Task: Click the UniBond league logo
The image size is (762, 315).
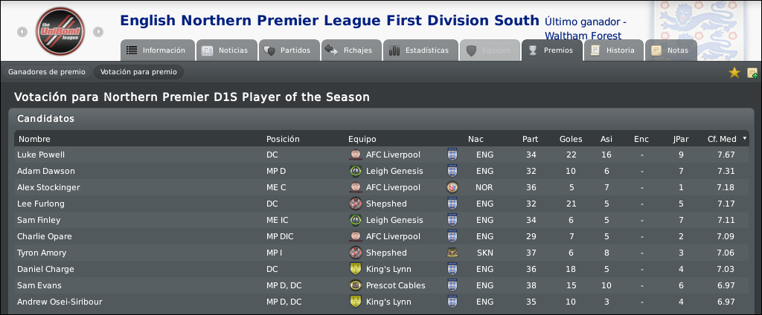Action: 60,31
